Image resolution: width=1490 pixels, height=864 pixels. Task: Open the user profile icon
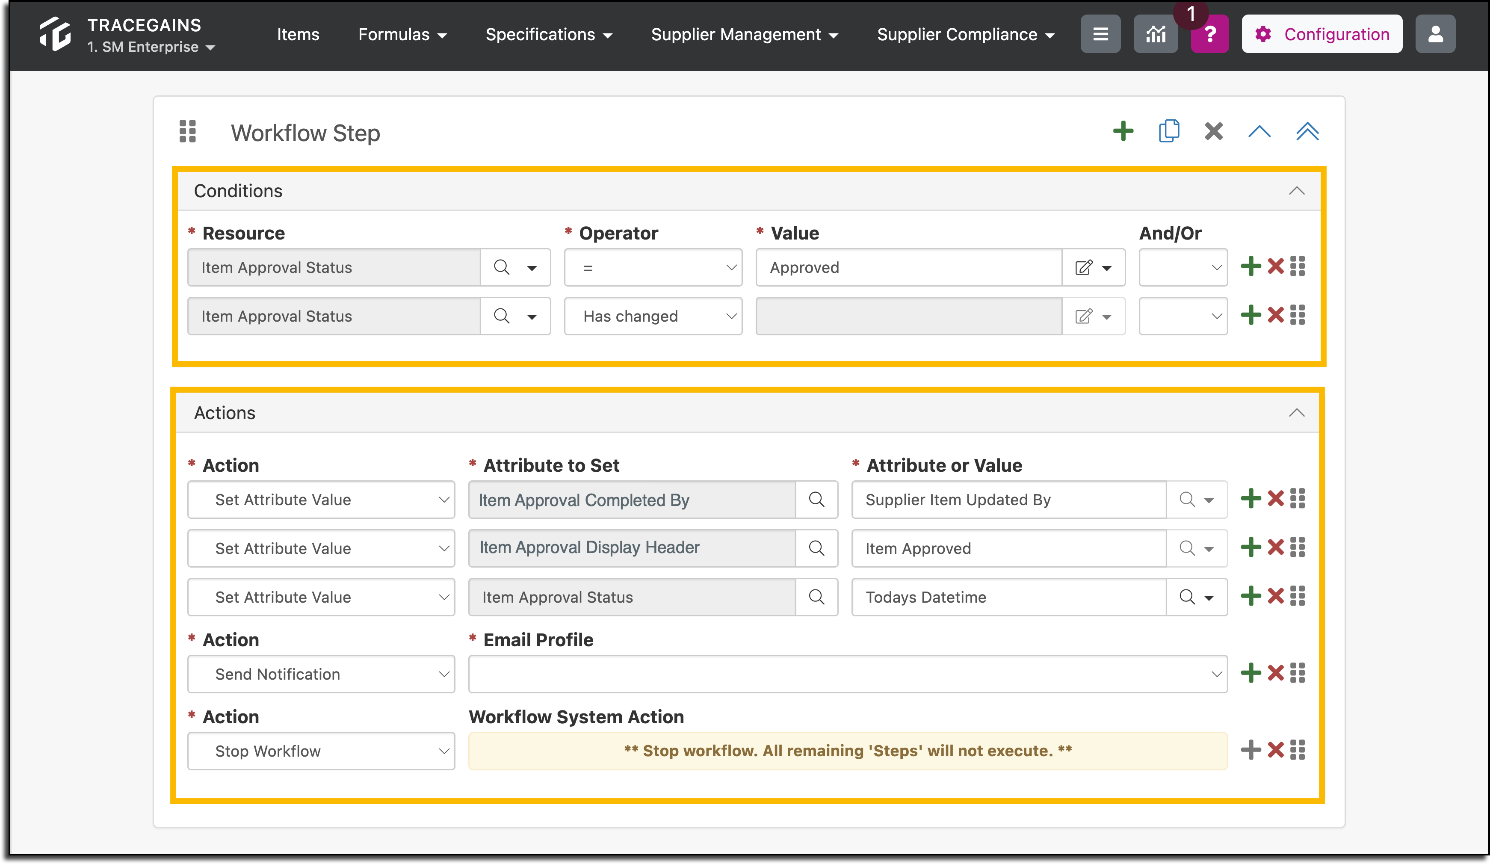[x=1436, y=34]
